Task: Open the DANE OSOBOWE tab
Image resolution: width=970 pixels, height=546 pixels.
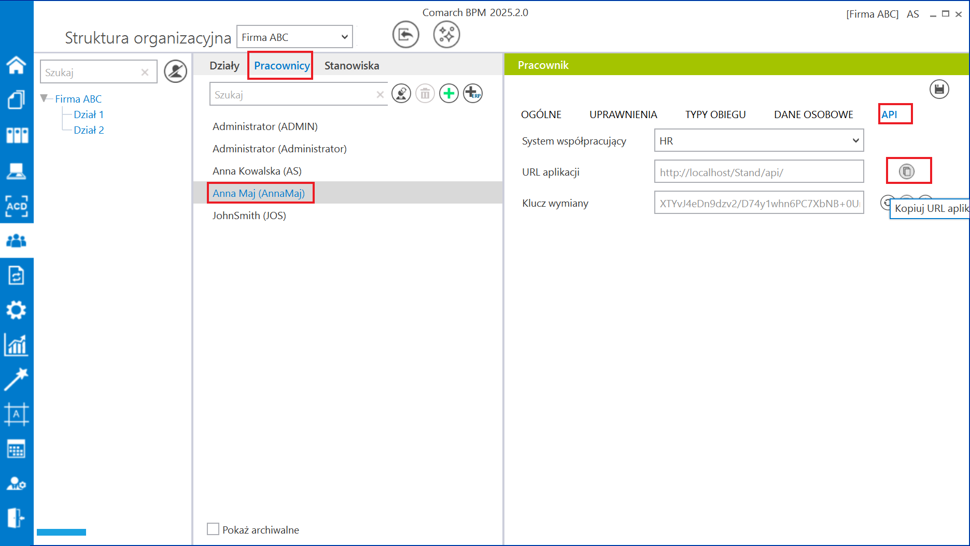Action: pos(813,114)
